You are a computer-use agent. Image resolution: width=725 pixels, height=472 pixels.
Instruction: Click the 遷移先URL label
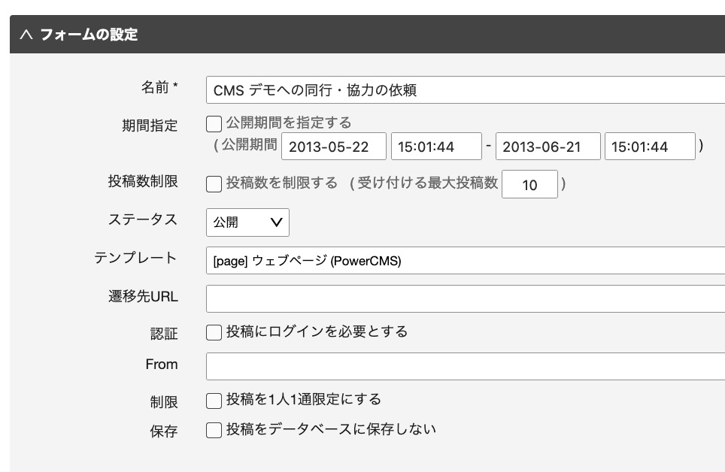143,296
